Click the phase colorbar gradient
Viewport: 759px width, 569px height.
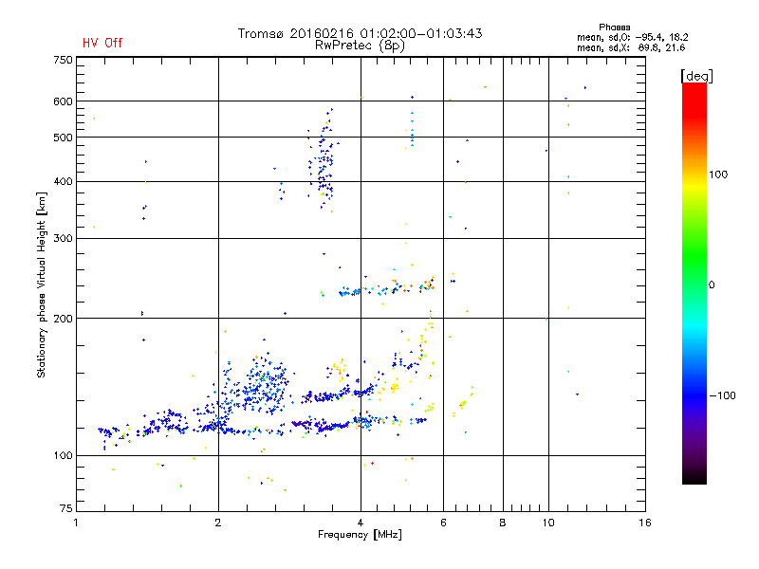pos(694,283)
